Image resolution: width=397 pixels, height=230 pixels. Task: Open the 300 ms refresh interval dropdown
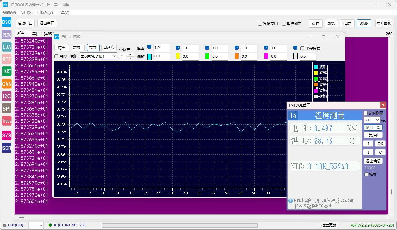click(372, 120)
